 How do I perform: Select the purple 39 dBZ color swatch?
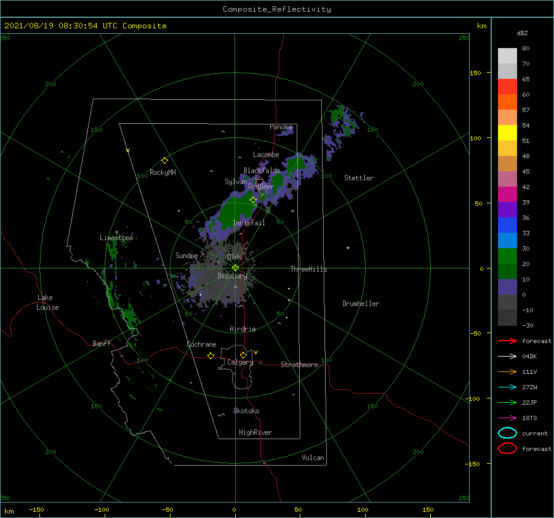click(507, 209)
